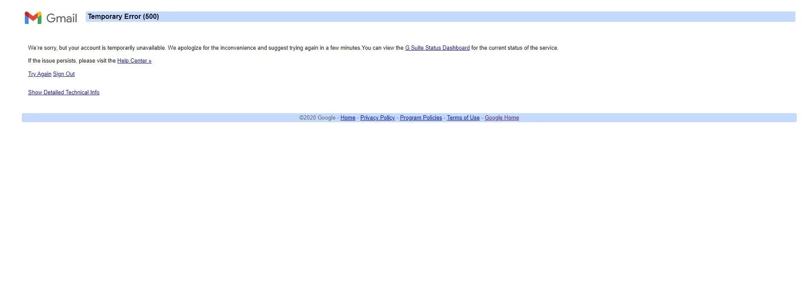This screenshot has height=294, width=804.
Task: Click Try Again to reload Gmail
Action: tap(39, 74)
